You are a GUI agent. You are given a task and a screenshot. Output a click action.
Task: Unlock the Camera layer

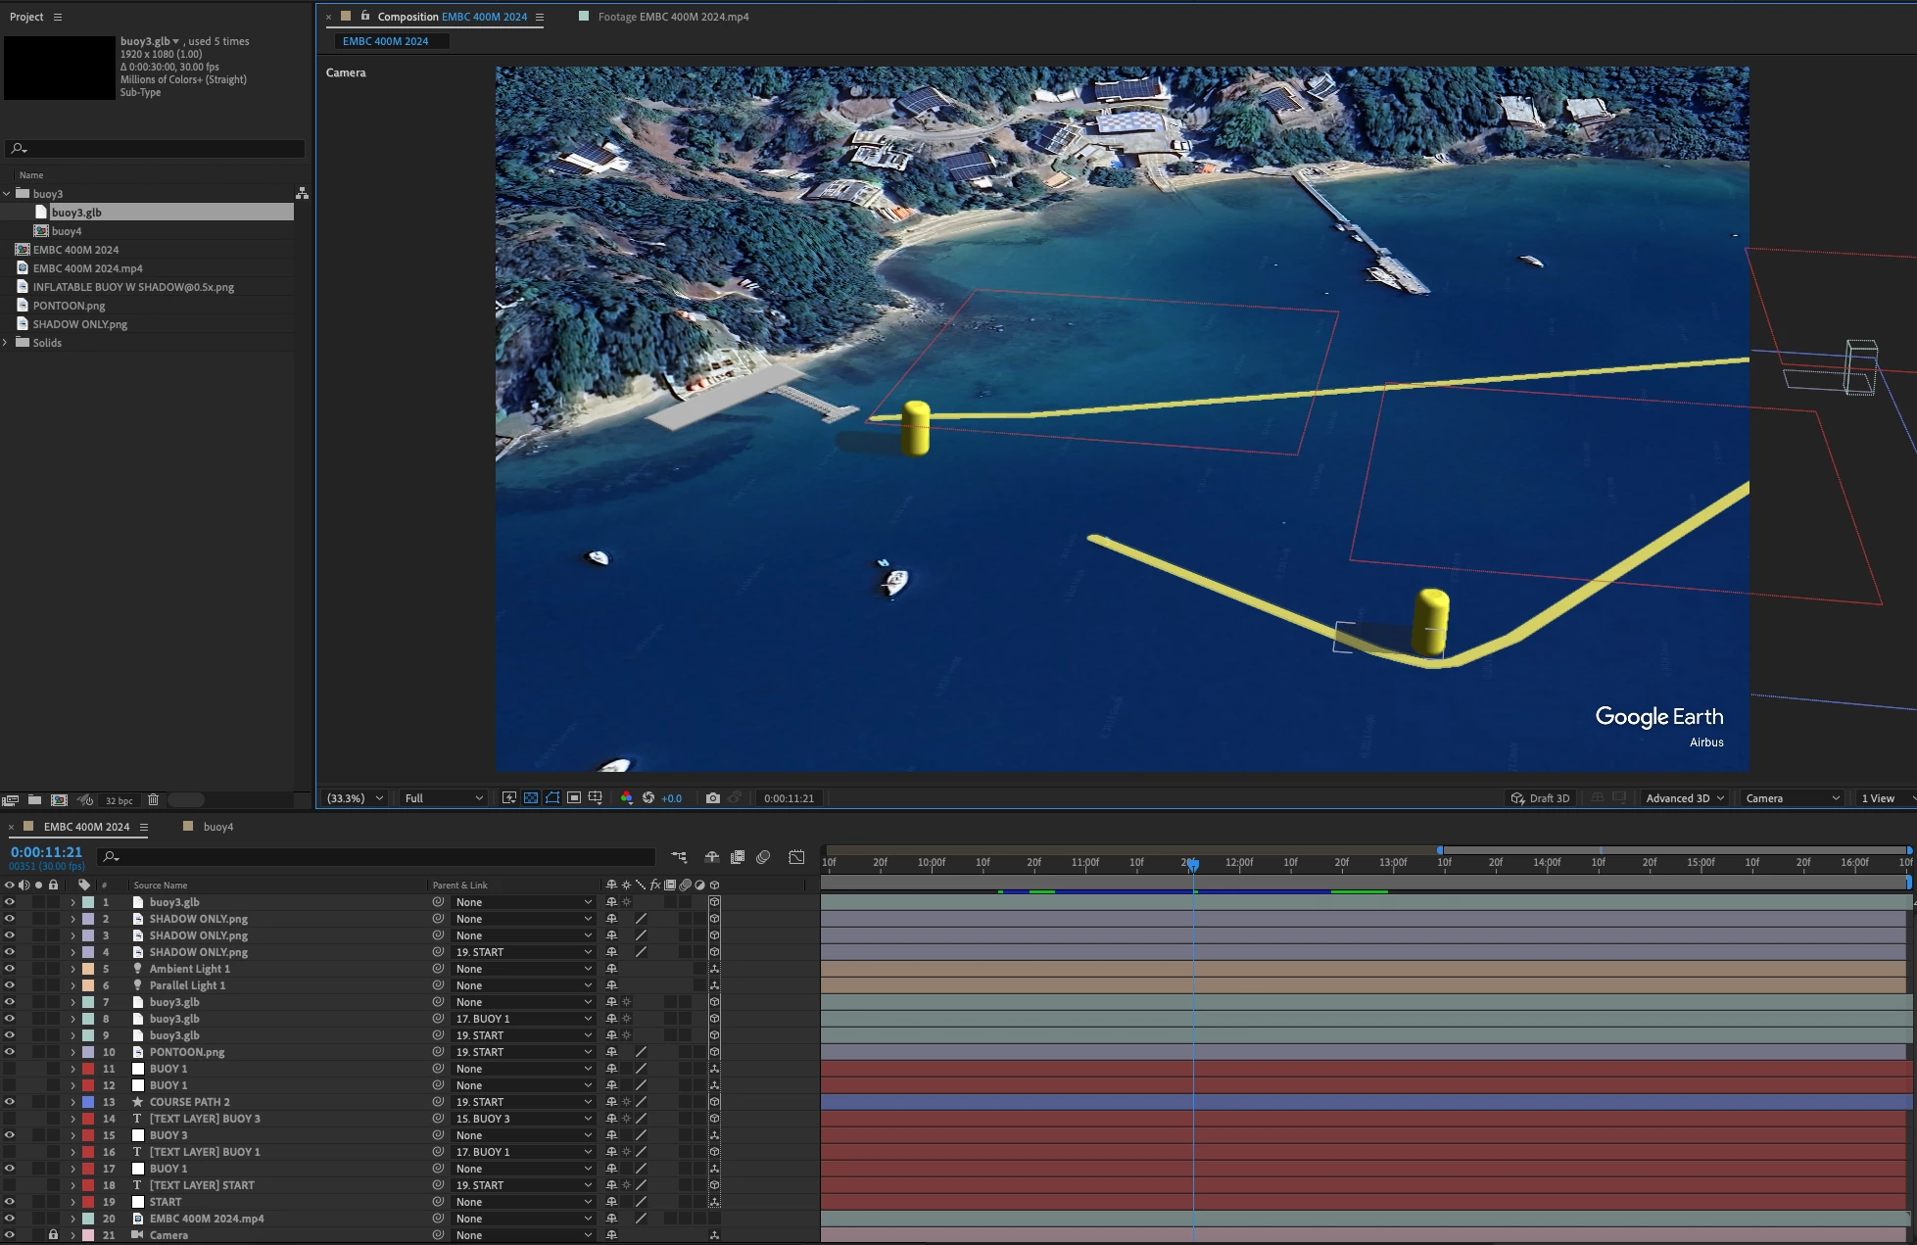[54, 1235]
